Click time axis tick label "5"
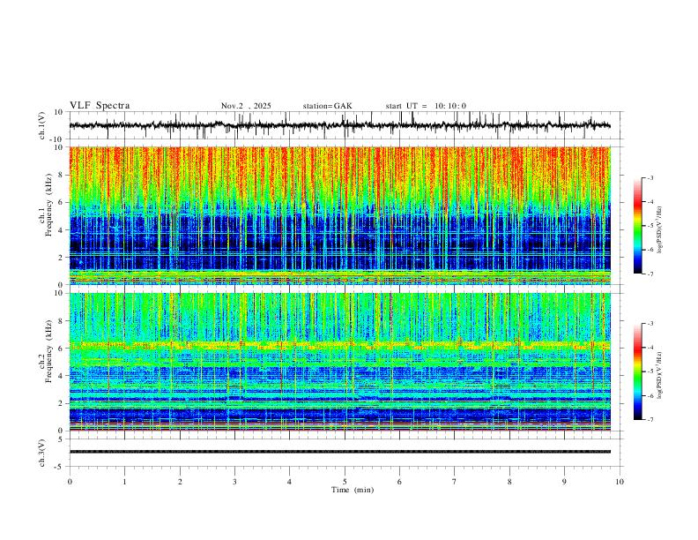Screen dimensions: 698x540 point(345,482)
